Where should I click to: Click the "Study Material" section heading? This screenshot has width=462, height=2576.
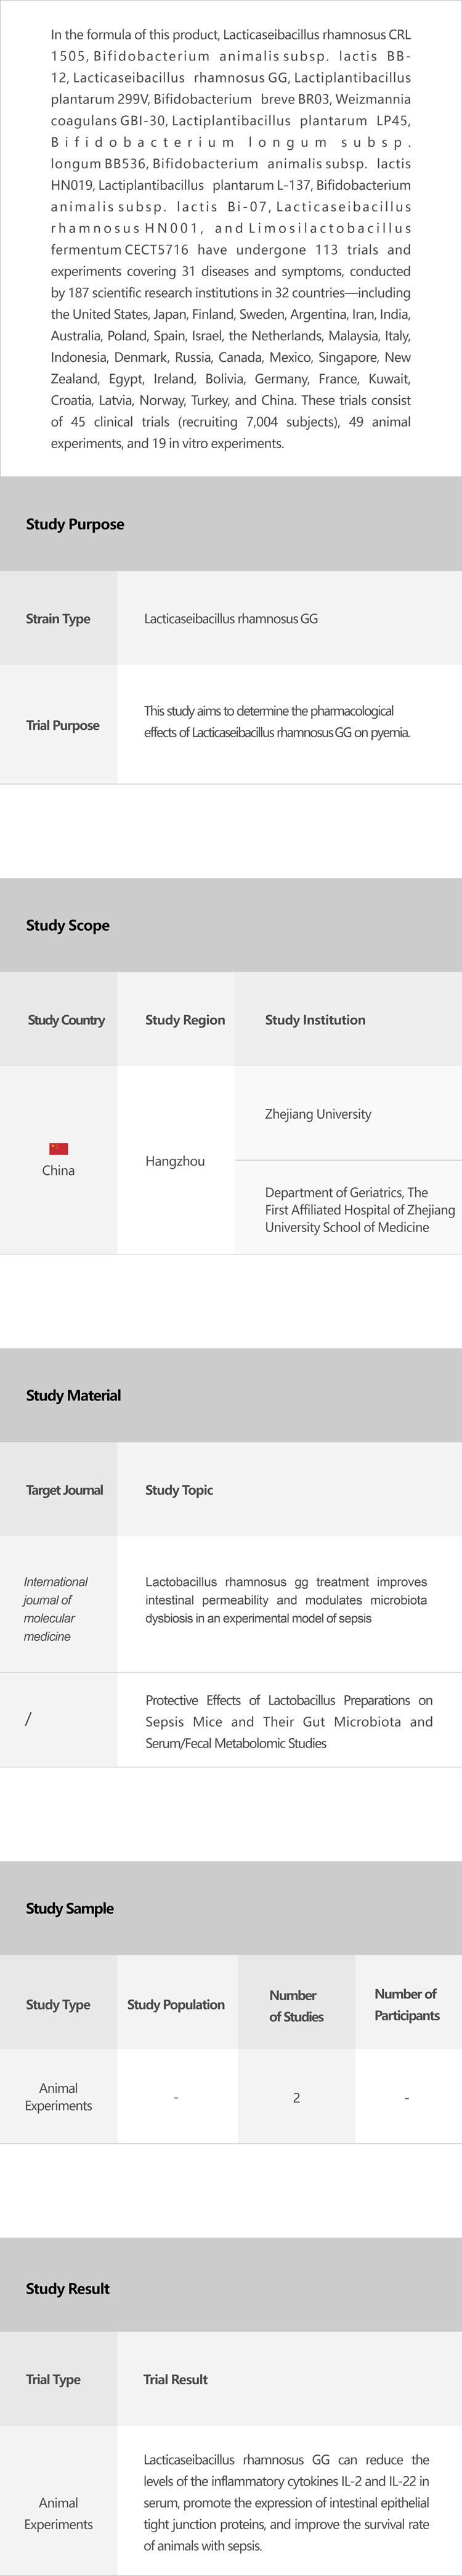click(x=73, y=1395)
